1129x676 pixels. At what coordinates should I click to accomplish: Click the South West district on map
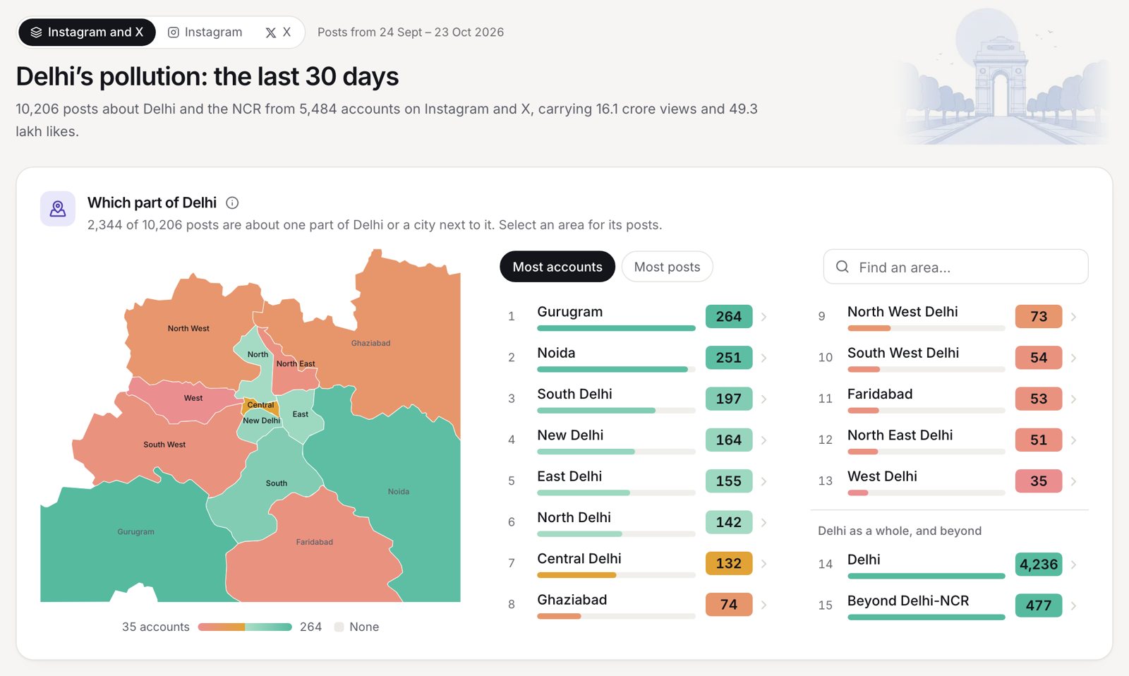click(164, 445)
